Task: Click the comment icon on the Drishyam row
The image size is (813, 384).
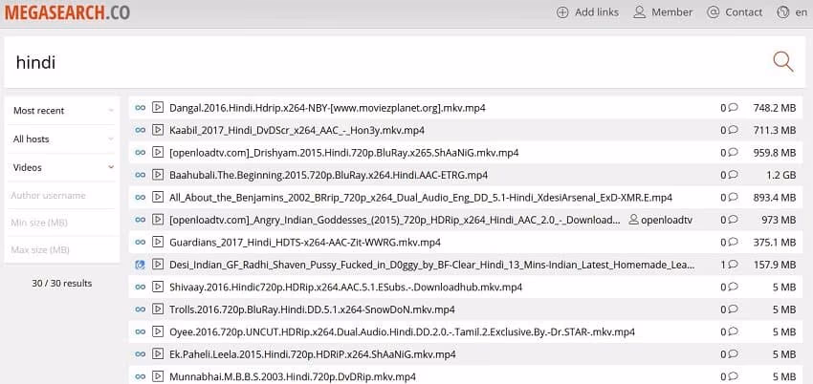Action: click(x=733, y=152)
